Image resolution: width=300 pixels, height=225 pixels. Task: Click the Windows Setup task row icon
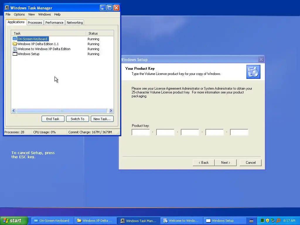click(15, 54)
